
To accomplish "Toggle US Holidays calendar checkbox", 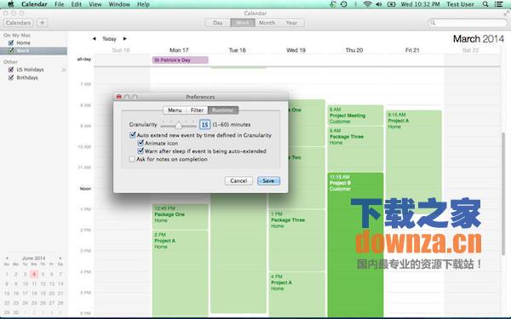I will coord(11,70).
